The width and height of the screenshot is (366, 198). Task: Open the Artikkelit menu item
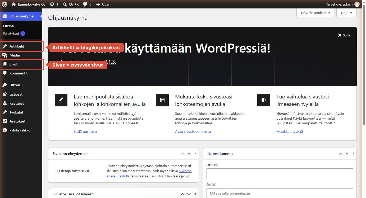point(21,46)
